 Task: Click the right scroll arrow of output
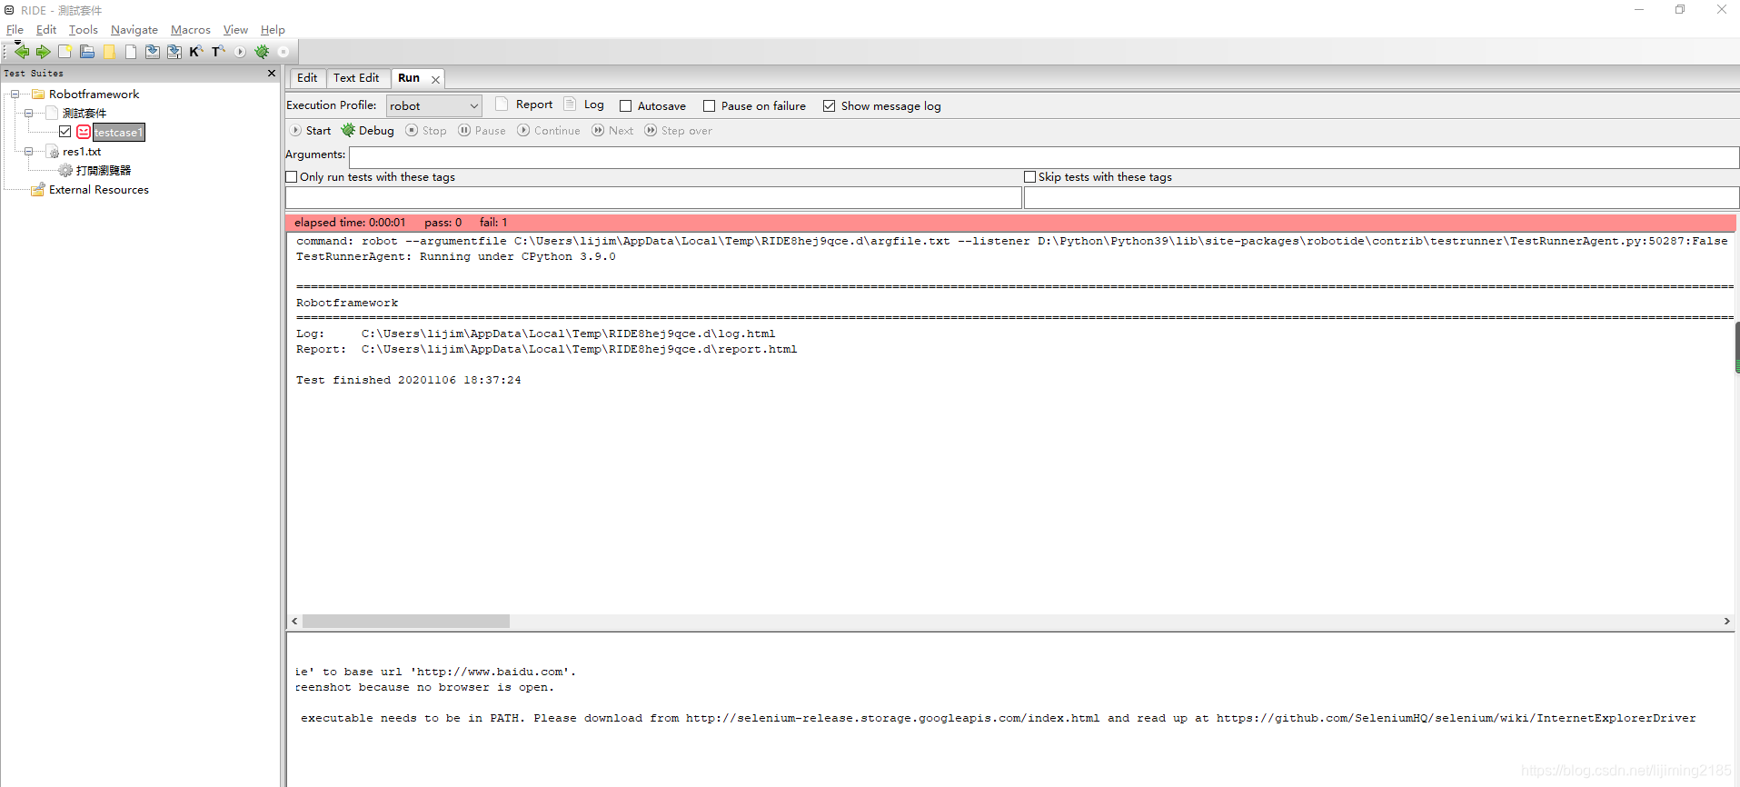[x=1727, y=622]
